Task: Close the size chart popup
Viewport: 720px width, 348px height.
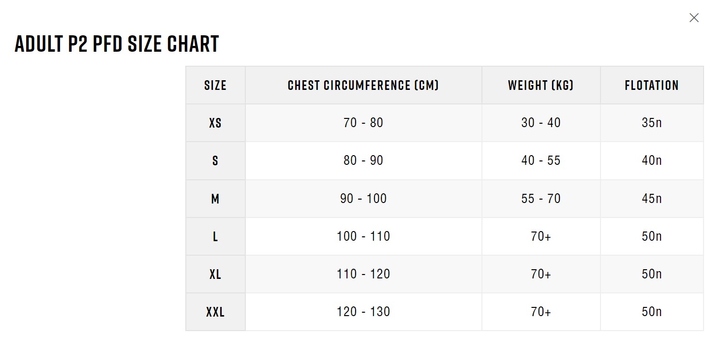Action: (694, 18)
